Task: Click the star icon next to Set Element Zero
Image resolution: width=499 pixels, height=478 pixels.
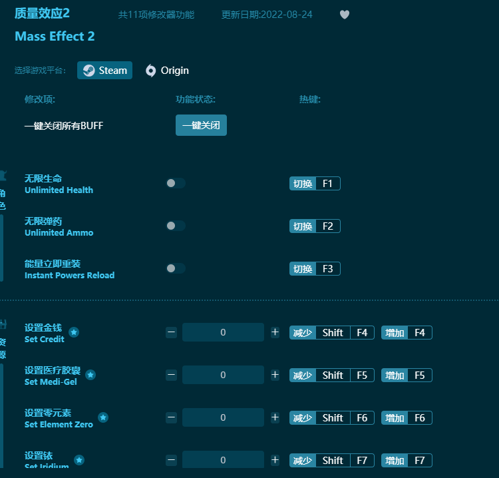Action: pyautogui.click(x=103, y=417)
